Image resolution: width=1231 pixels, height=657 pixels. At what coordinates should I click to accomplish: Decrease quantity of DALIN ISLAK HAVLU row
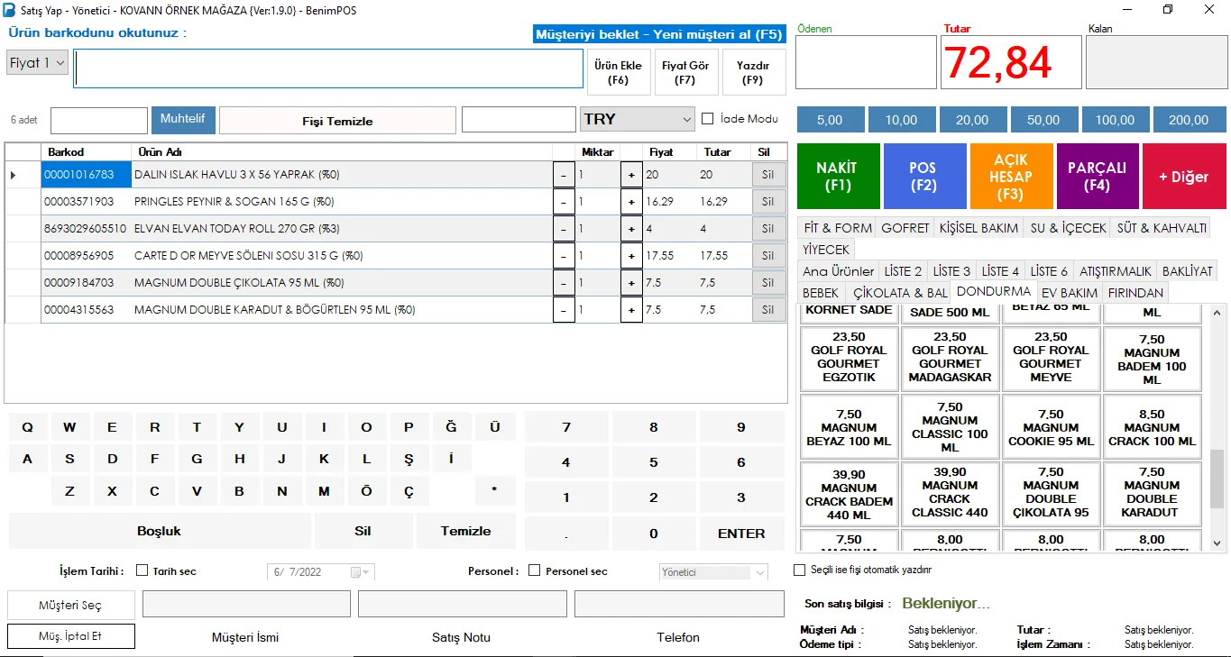coord(564,175)
